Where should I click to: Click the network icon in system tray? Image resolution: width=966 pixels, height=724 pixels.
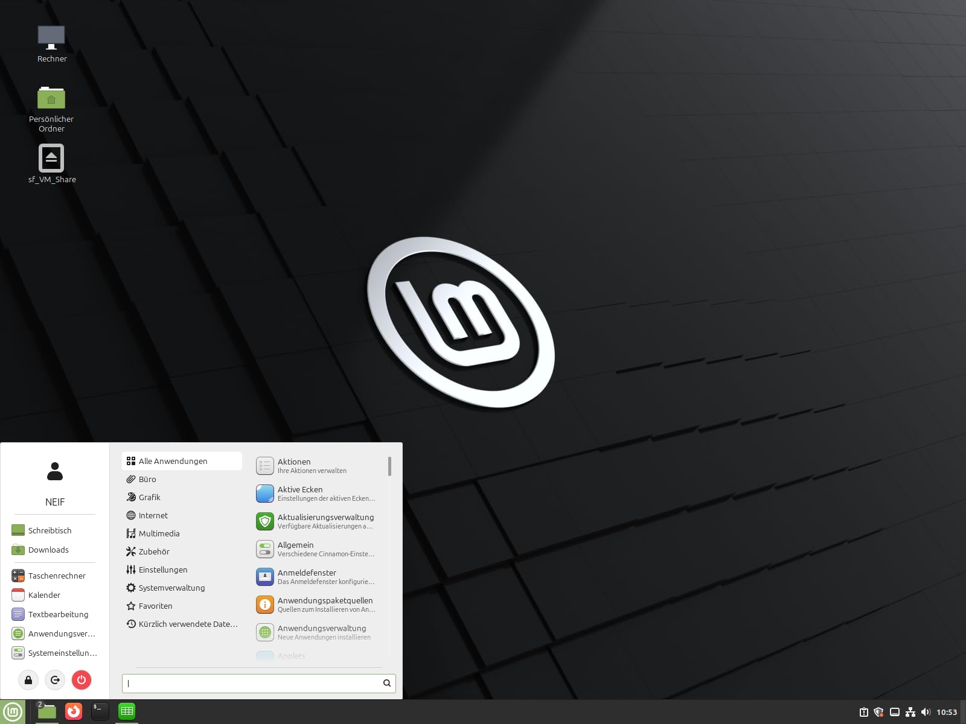click(x=910, y=712)
